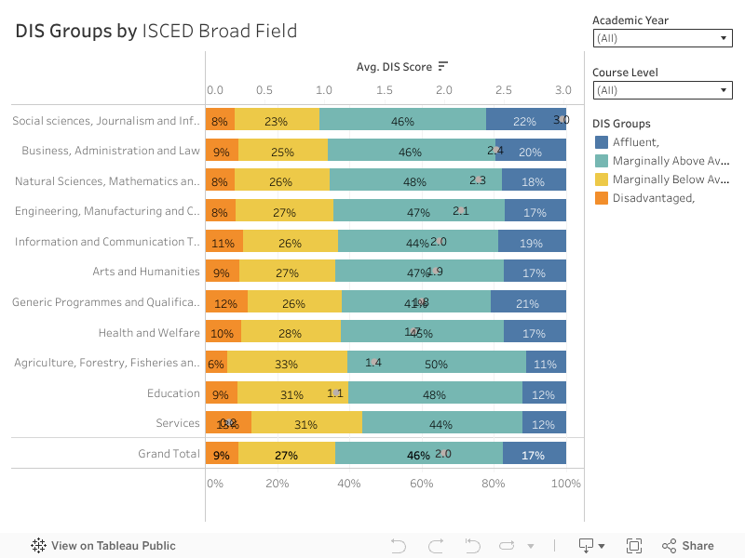Click the Share button

pos(687,546)
